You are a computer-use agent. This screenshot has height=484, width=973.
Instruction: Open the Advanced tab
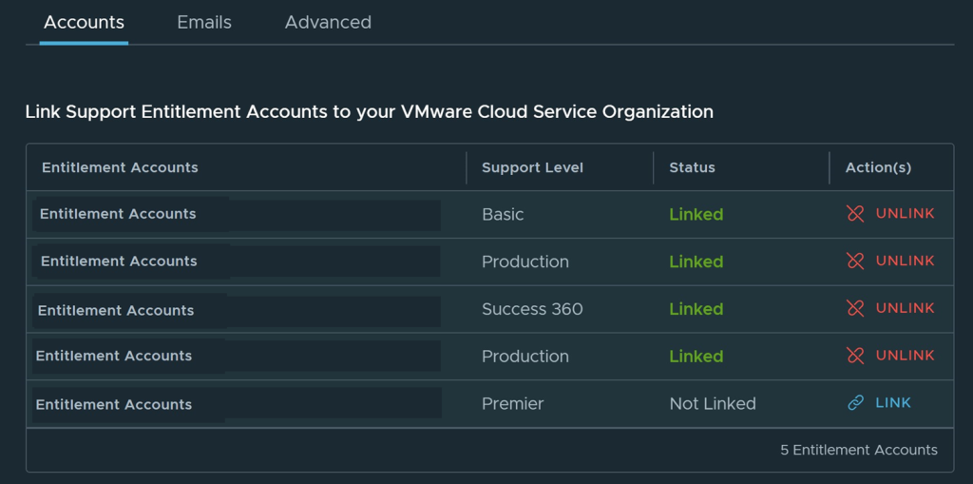(x=328, y=22)
